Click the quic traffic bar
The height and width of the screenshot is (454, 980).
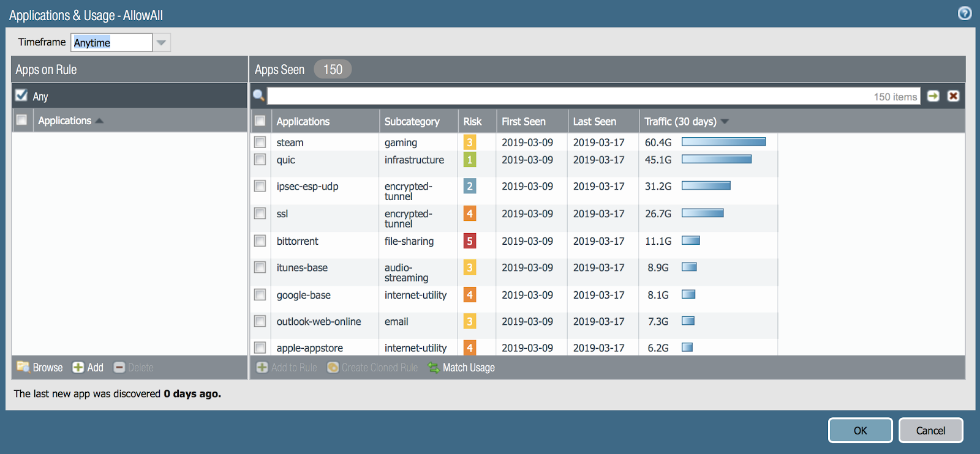[717, 159]
